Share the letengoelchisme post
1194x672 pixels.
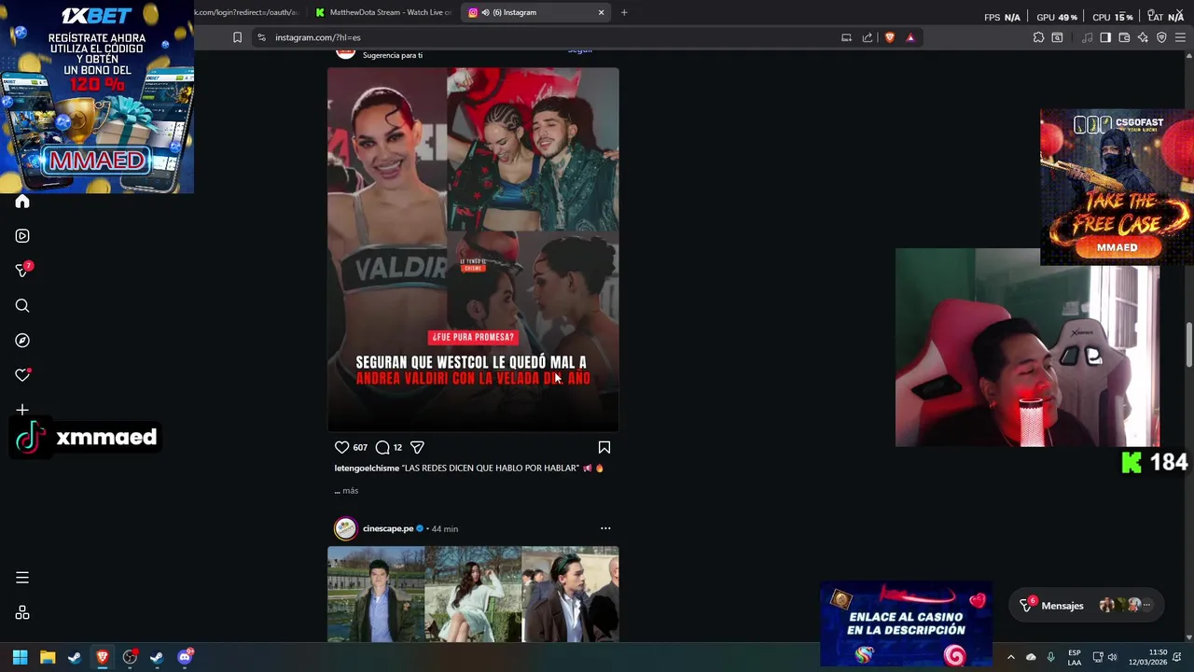417,447
